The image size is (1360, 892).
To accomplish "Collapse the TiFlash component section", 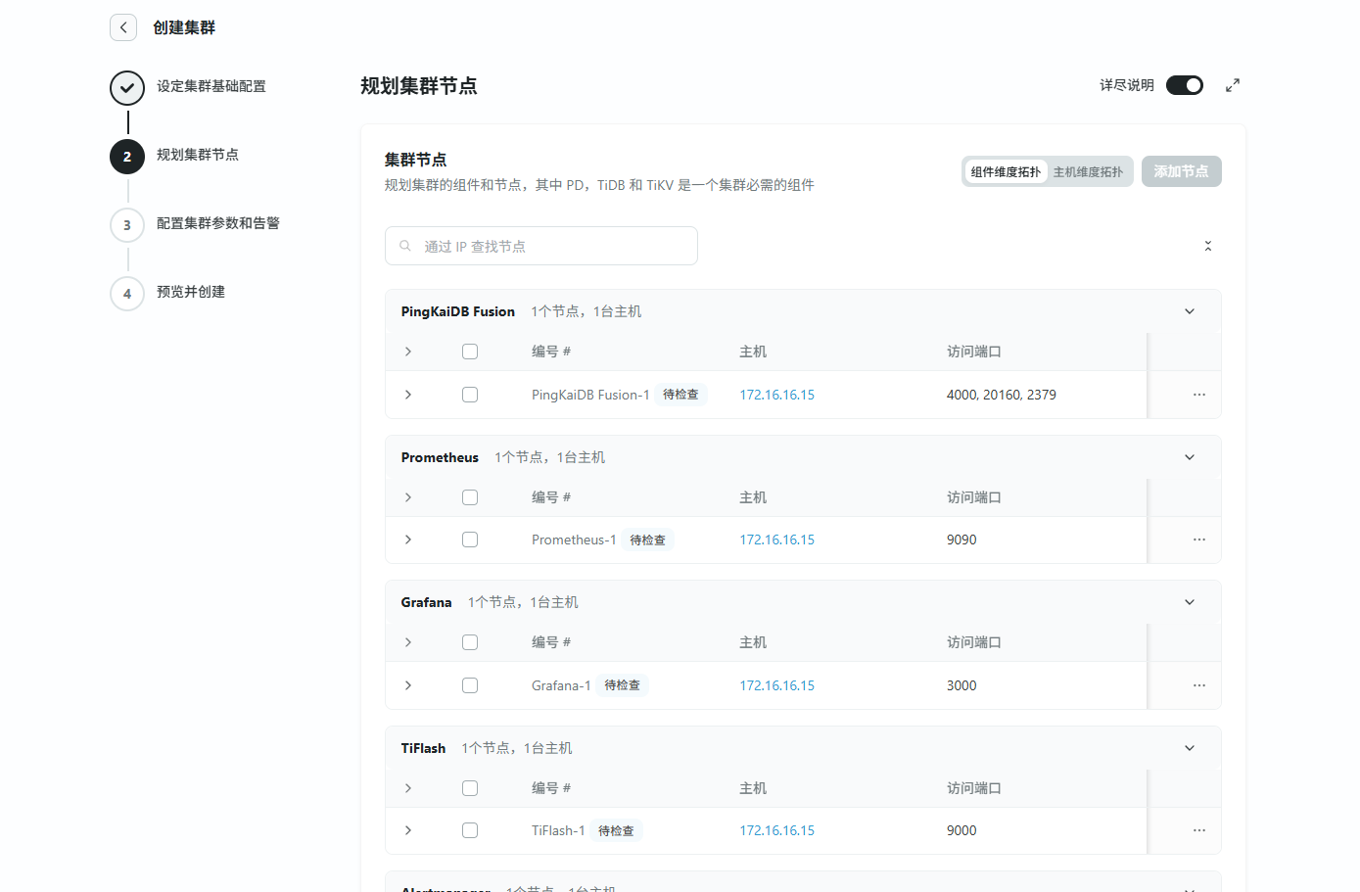I will [x=1189, y=748].
